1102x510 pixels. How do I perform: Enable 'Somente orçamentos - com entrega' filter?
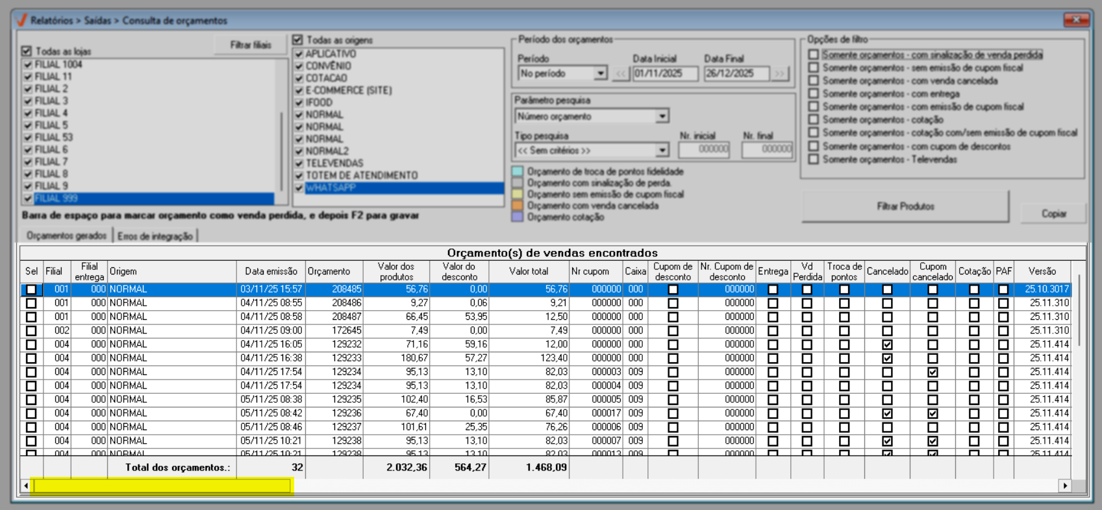pos(814,93)
